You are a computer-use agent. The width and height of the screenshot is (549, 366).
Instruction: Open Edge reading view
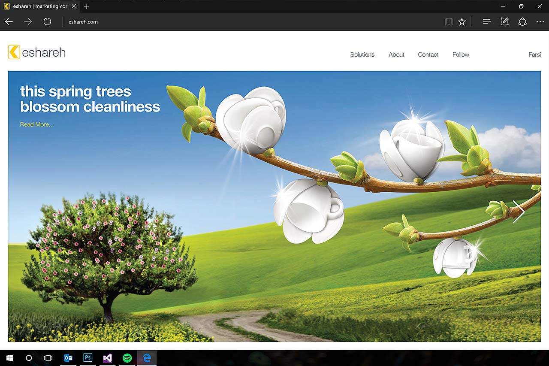pyautogui.click(x=449, y=21)
